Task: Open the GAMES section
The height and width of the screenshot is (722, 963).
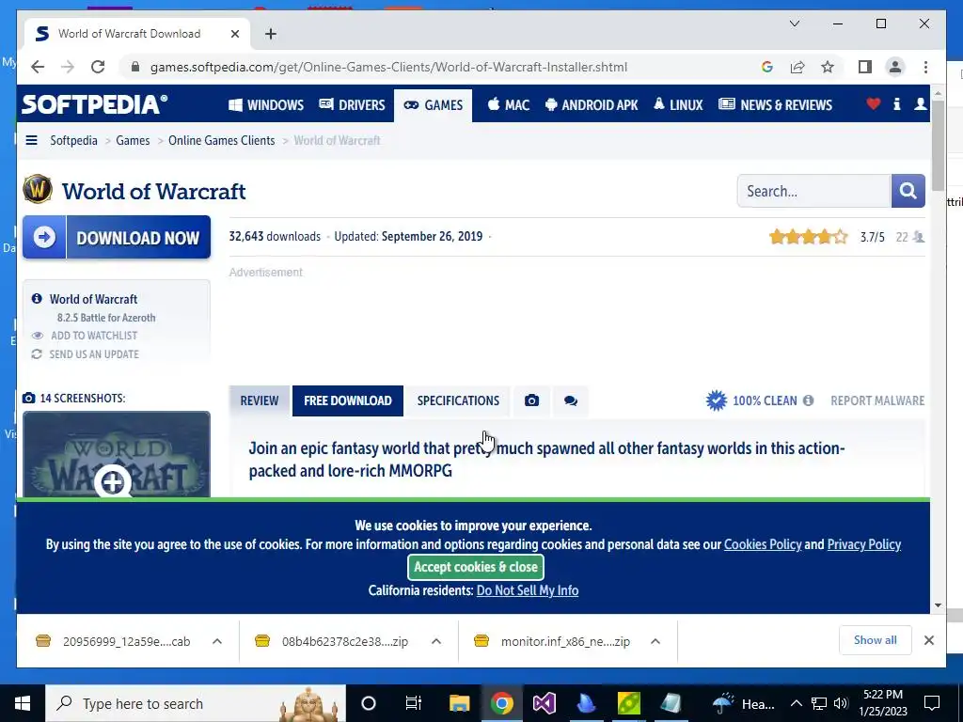Action: tap(433, 105)
